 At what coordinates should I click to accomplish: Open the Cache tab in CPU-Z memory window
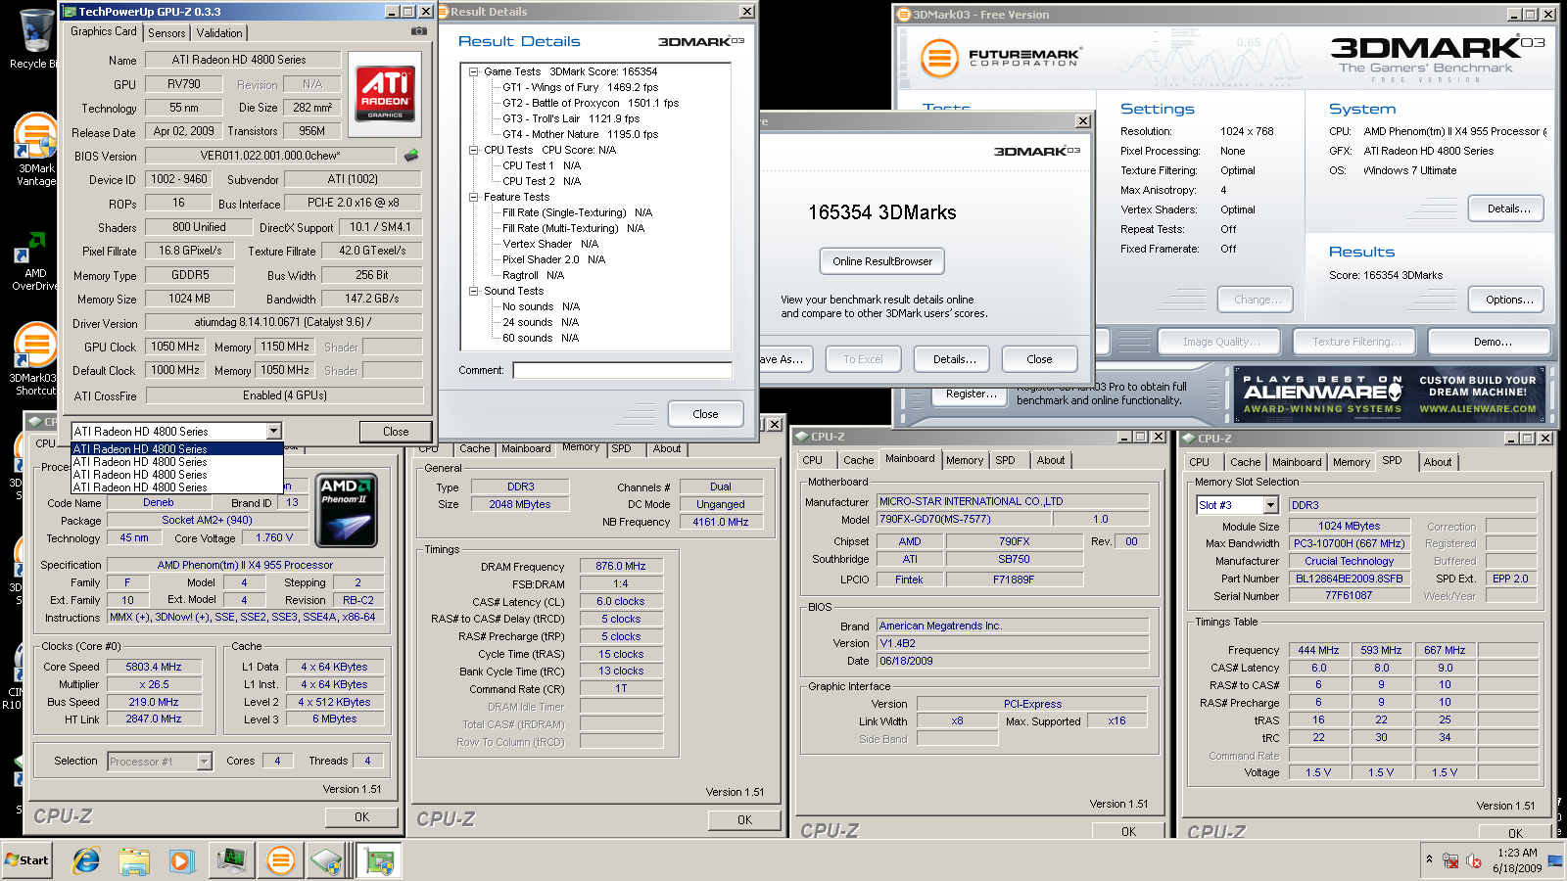coord(474,448)
